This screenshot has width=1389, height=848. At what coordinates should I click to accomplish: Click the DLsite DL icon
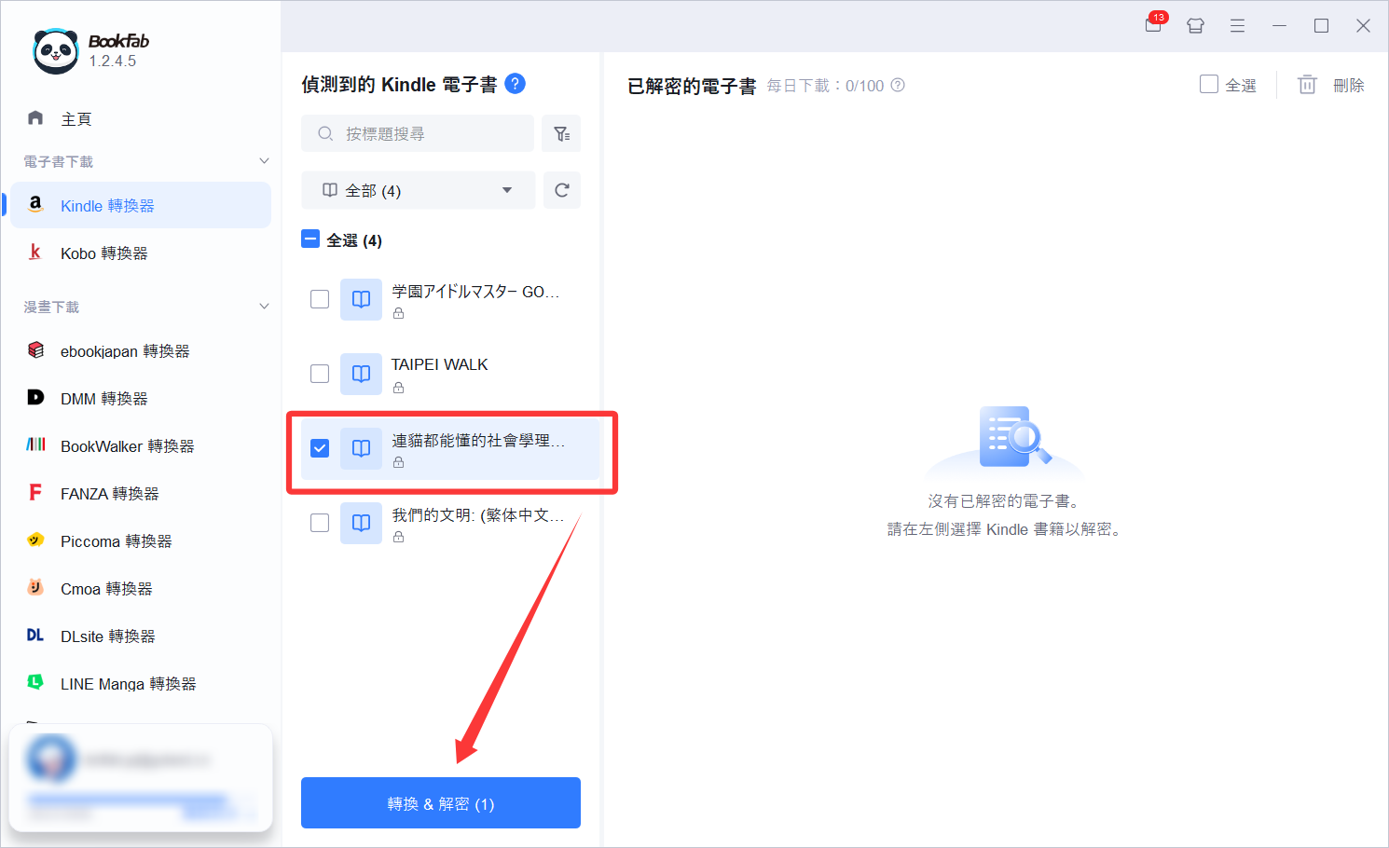tap(35, 635)
